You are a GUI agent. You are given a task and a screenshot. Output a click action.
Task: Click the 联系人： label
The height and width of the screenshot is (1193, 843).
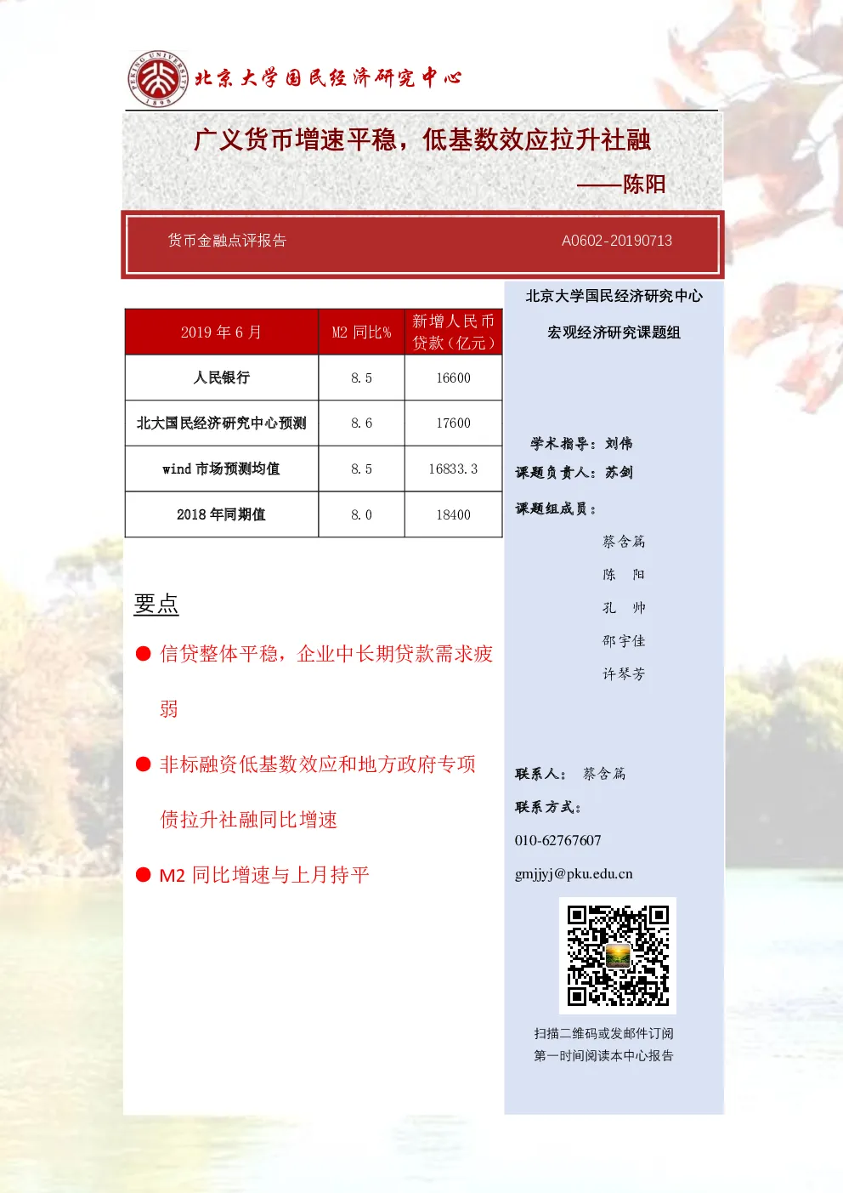(540, 774)
